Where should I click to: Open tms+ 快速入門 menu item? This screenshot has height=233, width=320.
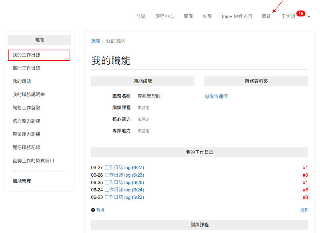coord(237,16)
